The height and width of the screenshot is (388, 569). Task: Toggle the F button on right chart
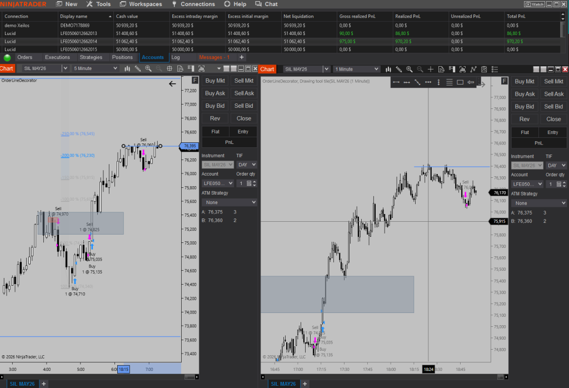505,81
